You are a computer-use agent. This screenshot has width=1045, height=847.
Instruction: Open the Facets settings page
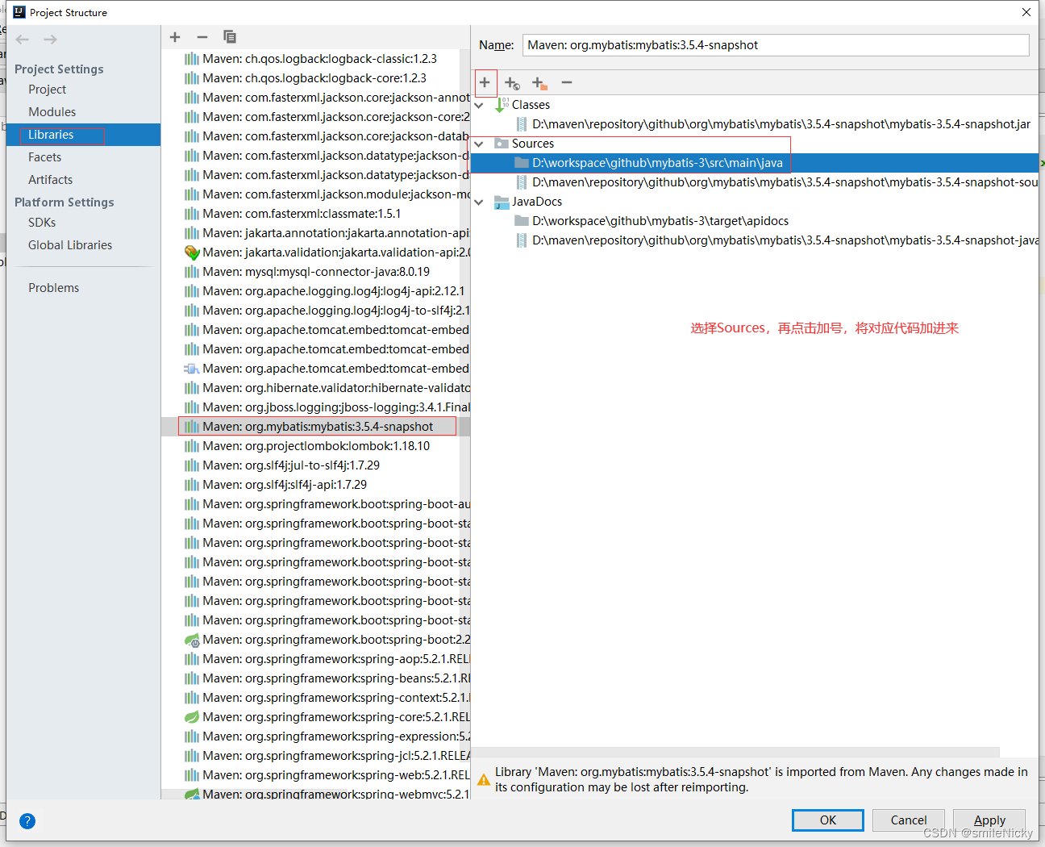tap(45, 157)
